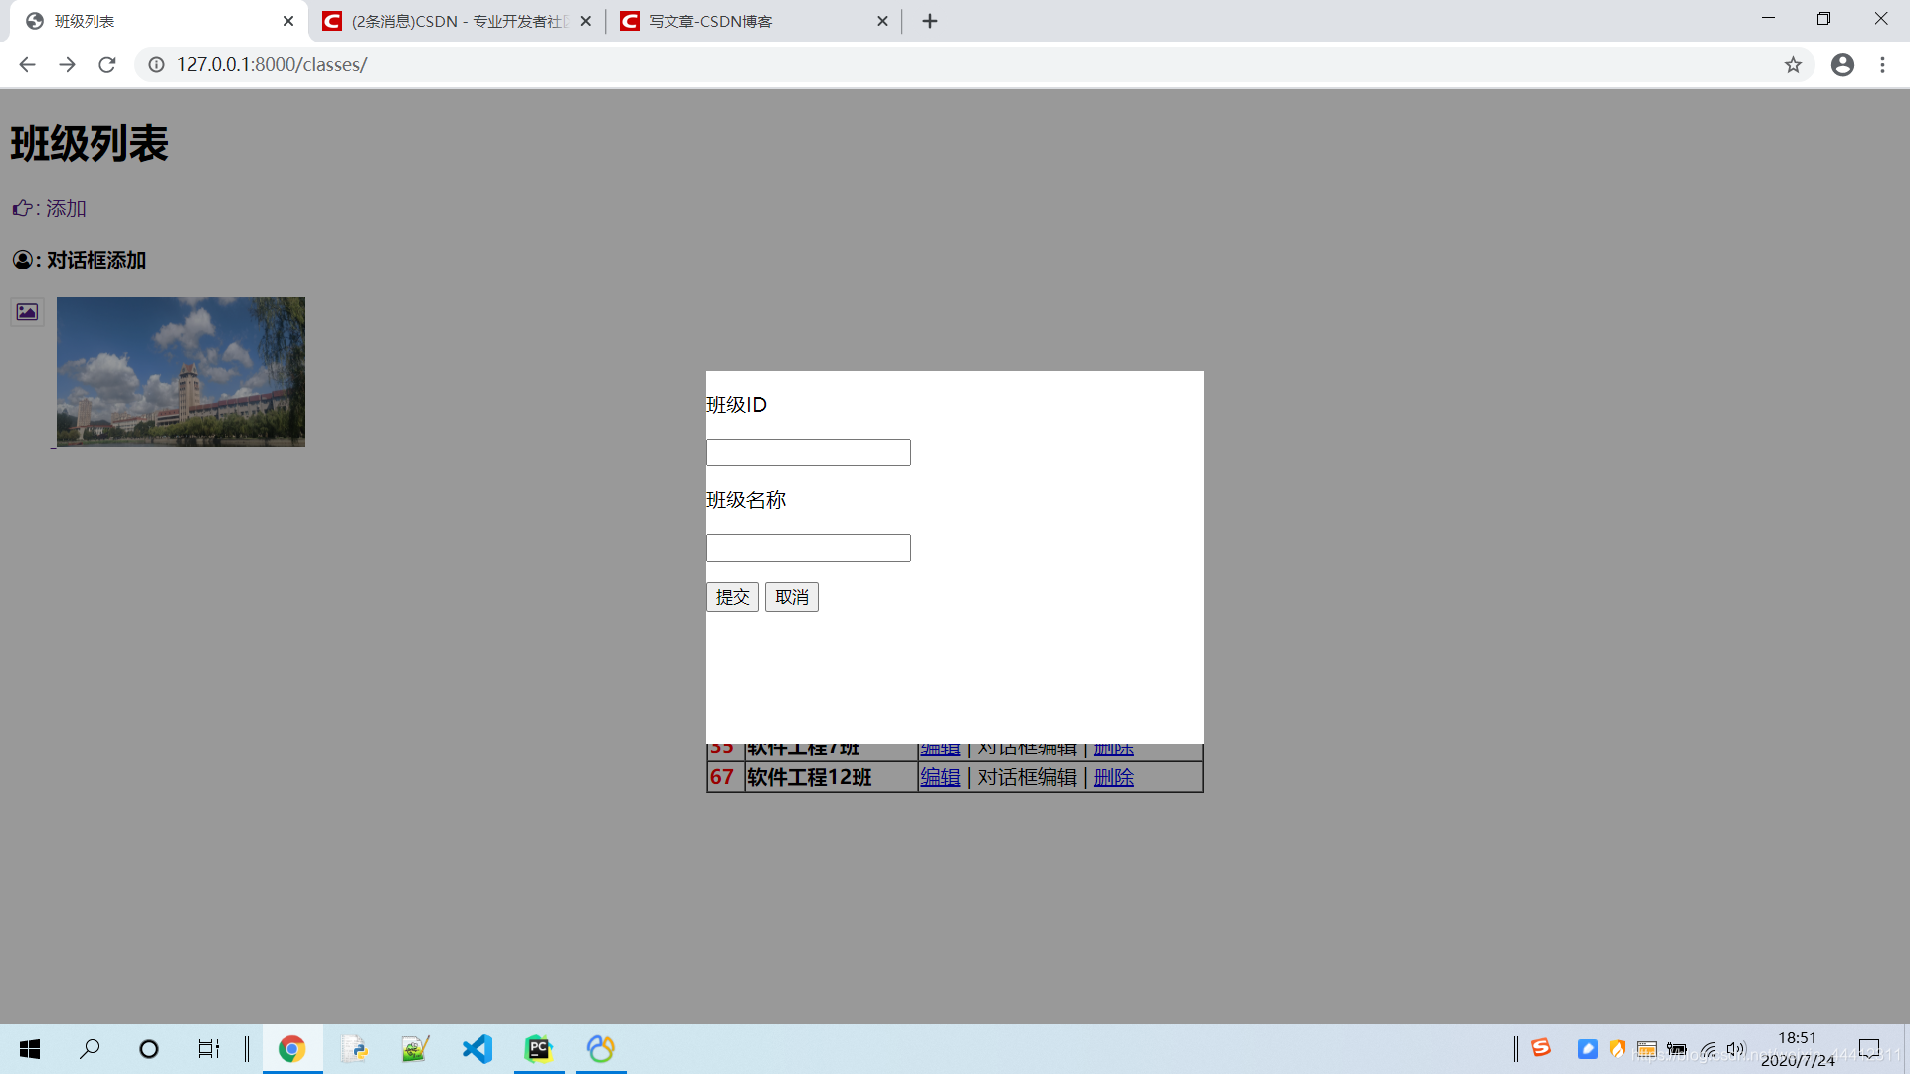Open Wi-Fi network tray icon

pos(1708,1049)
